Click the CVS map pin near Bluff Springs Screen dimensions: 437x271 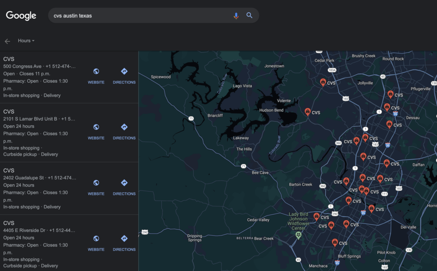tap(335, 242)
